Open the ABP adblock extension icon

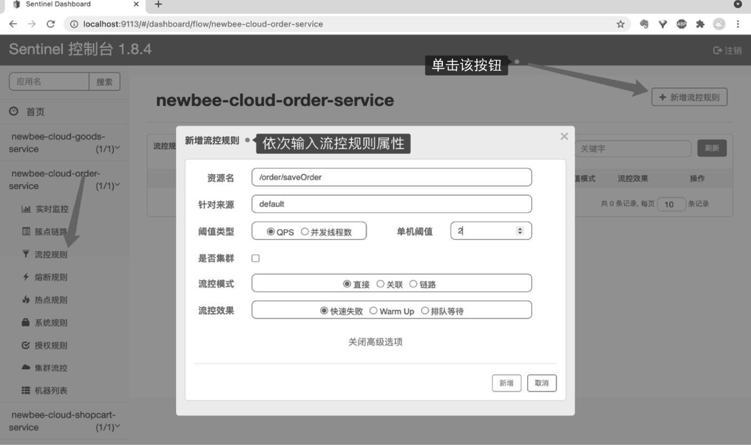[x=681, y=24]
